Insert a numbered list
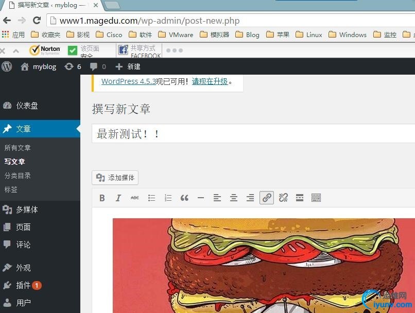 click(x=168, y=198)
